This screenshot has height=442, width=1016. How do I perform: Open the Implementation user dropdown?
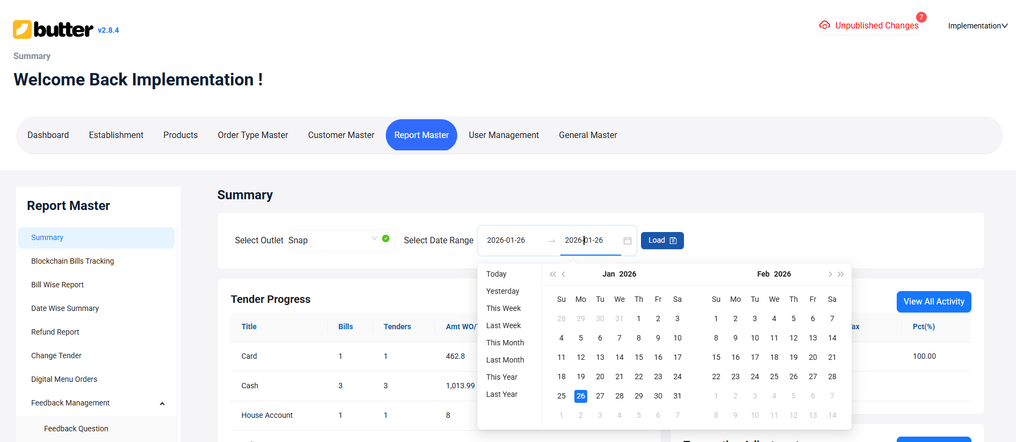(977, 26)
